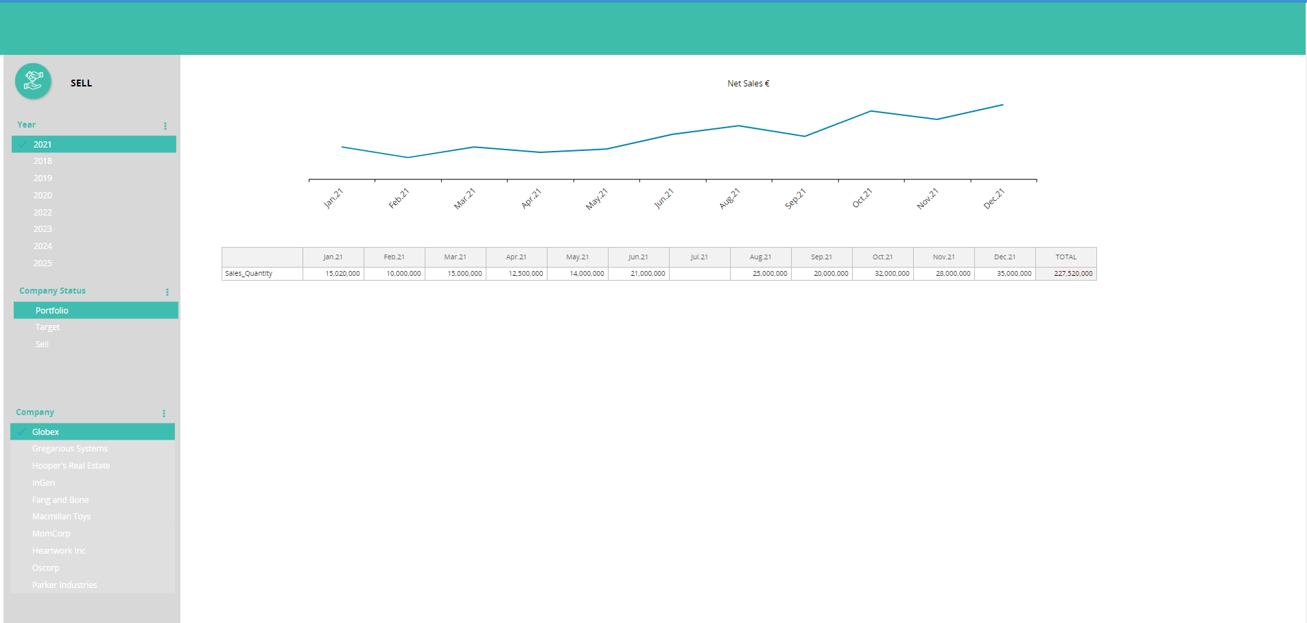Select Sell company status
The image size is (1307, 623).
tap(43, 344)
